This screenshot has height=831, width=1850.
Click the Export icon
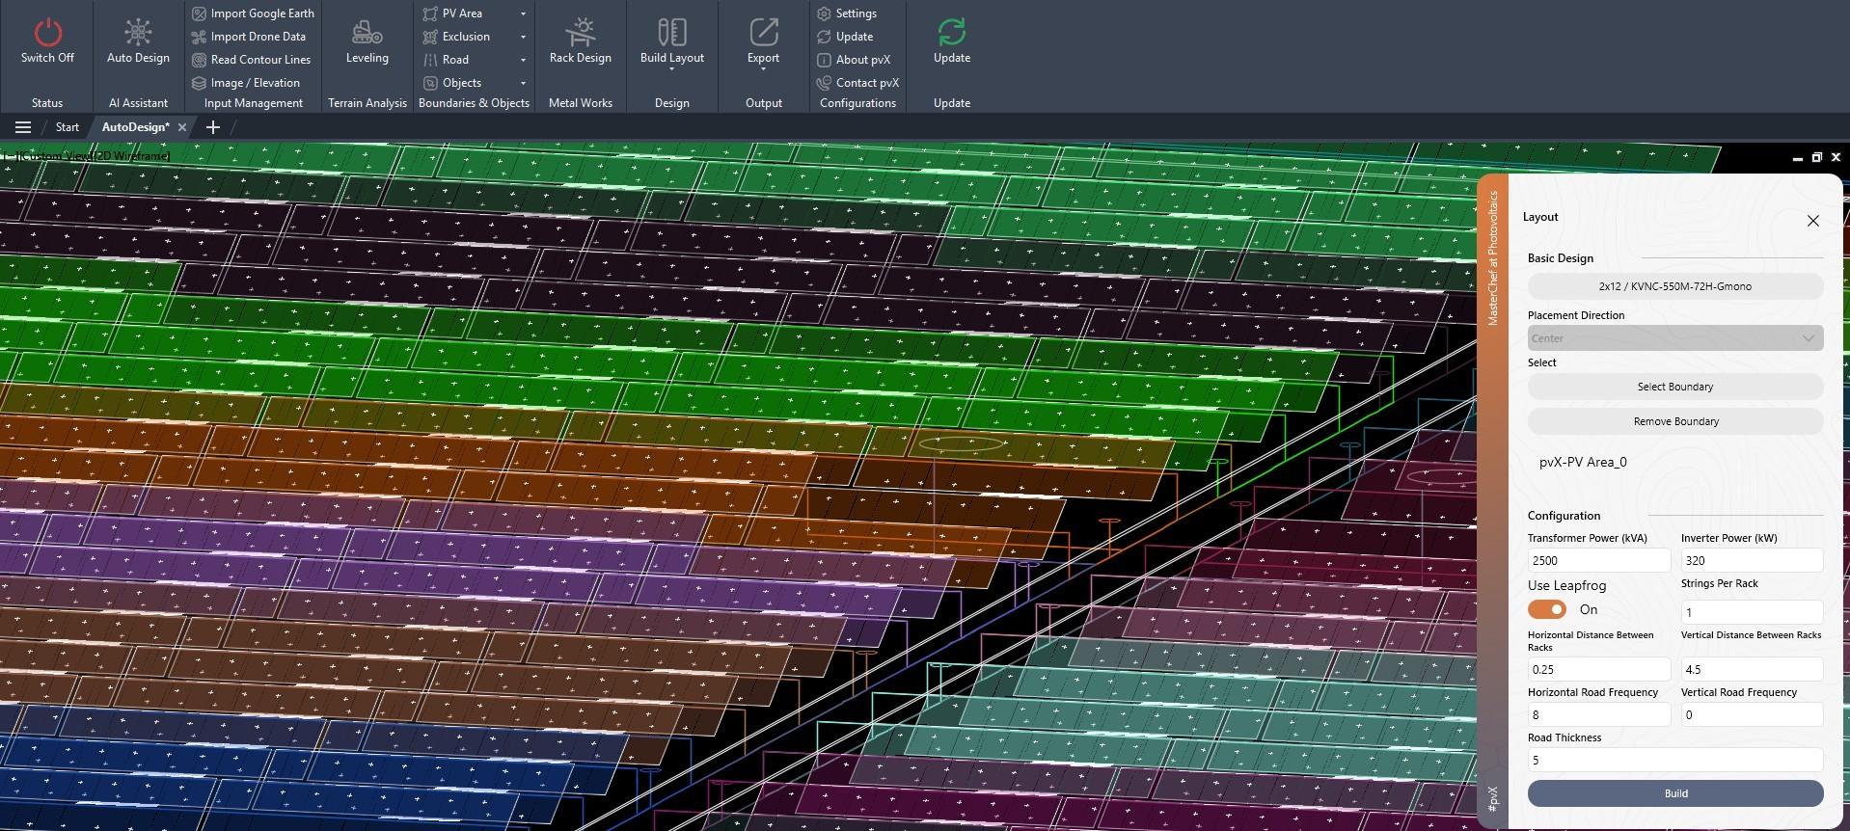(x=763, y=32)
